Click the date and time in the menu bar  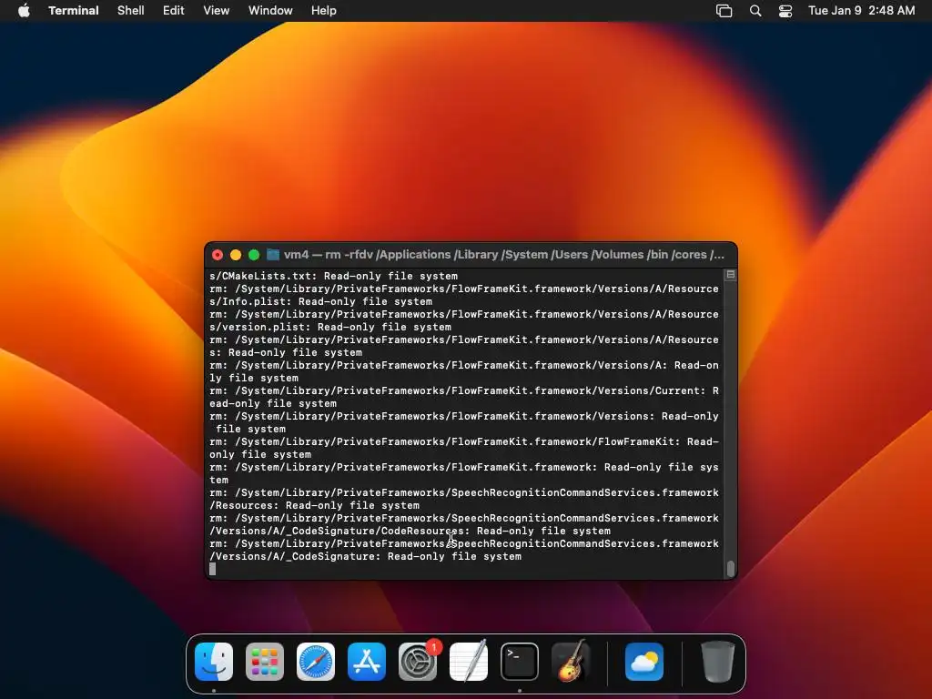(861, 11)
